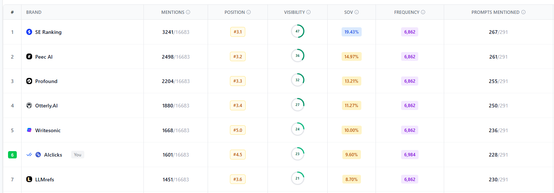Click the 2204/16683 mentions value

(x=176, y=81)
